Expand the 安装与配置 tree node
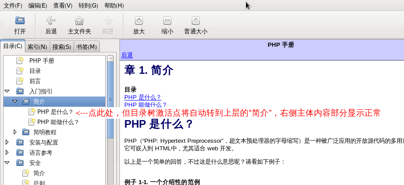The image size is (404, 185). (x=7, y=142)
